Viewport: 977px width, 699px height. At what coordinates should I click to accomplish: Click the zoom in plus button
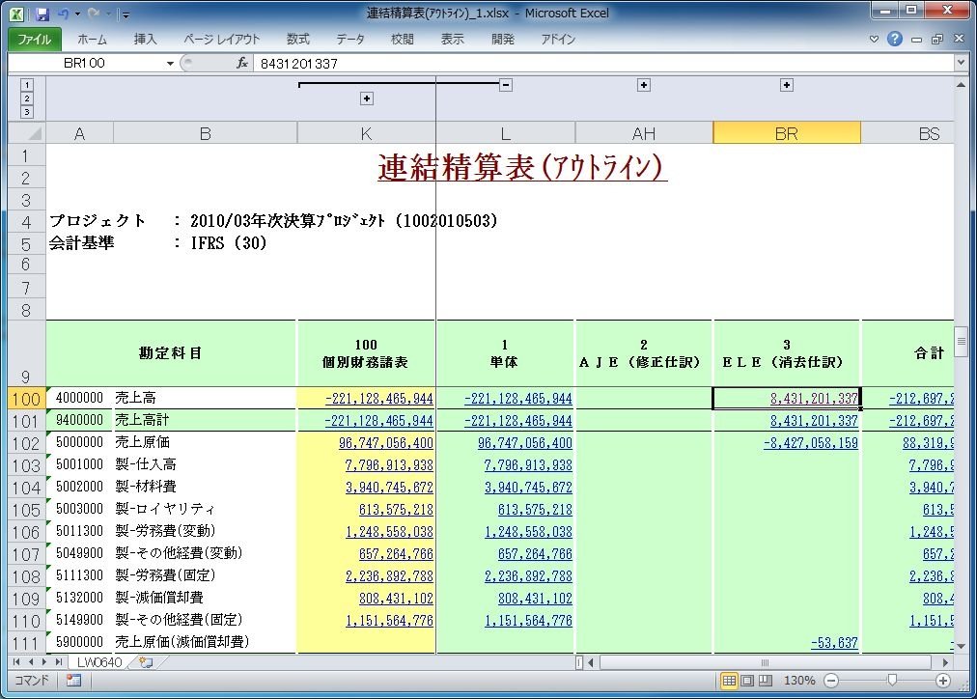pos(942,681)
